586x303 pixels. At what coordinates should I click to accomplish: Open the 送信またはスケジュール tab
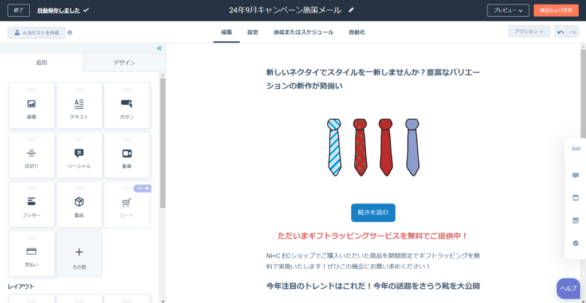pos(303,32)
